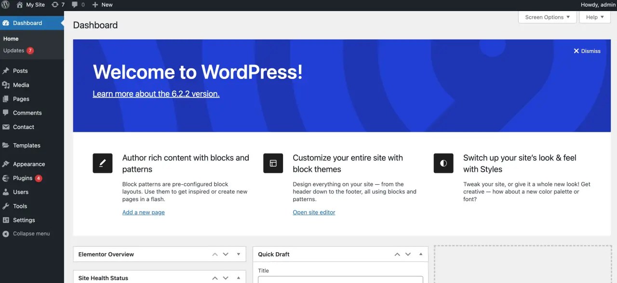617x283 pixels.
Task: Collapse the admin sidebar menu
Action: coord(27,233)
